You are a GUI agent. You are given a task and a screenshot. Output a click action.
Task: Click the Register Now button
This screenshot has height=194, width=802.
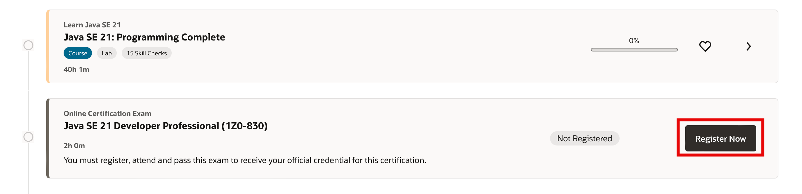point(720,138)
